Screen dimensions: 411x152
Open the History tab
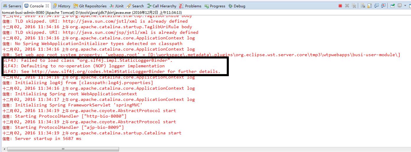pos(61,6)
